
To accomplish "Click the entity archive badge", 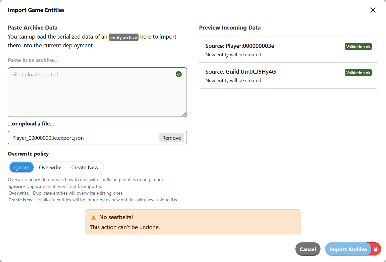I will point(123,37).
